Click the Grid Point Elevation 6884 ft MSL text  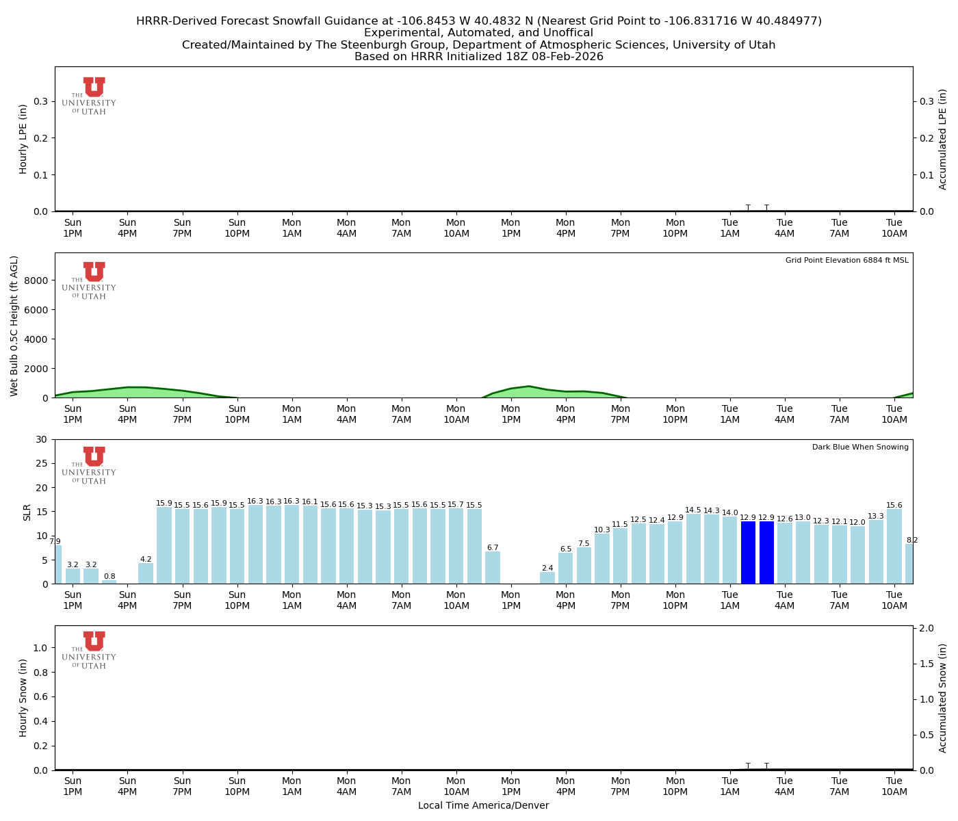(848, 260)
